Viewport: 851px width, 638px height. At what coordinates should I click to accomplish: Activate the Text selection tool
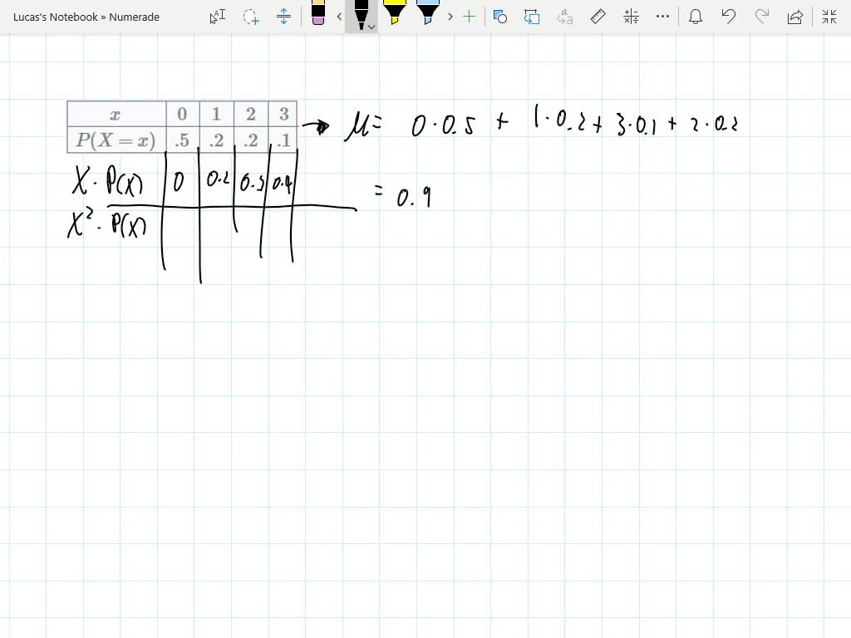click(216, 17)
